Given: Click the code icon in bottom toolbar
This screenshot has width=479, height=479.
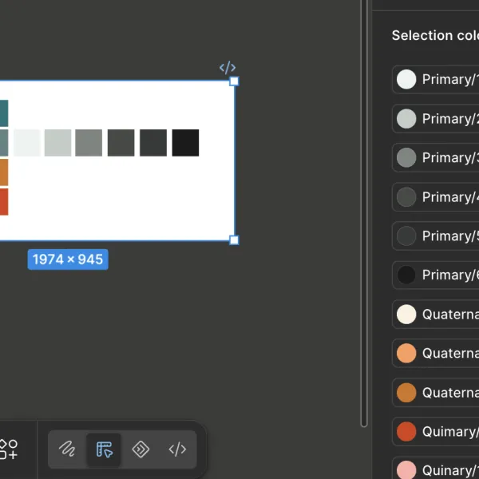Looking at the screenshot, I should (177, 449).
